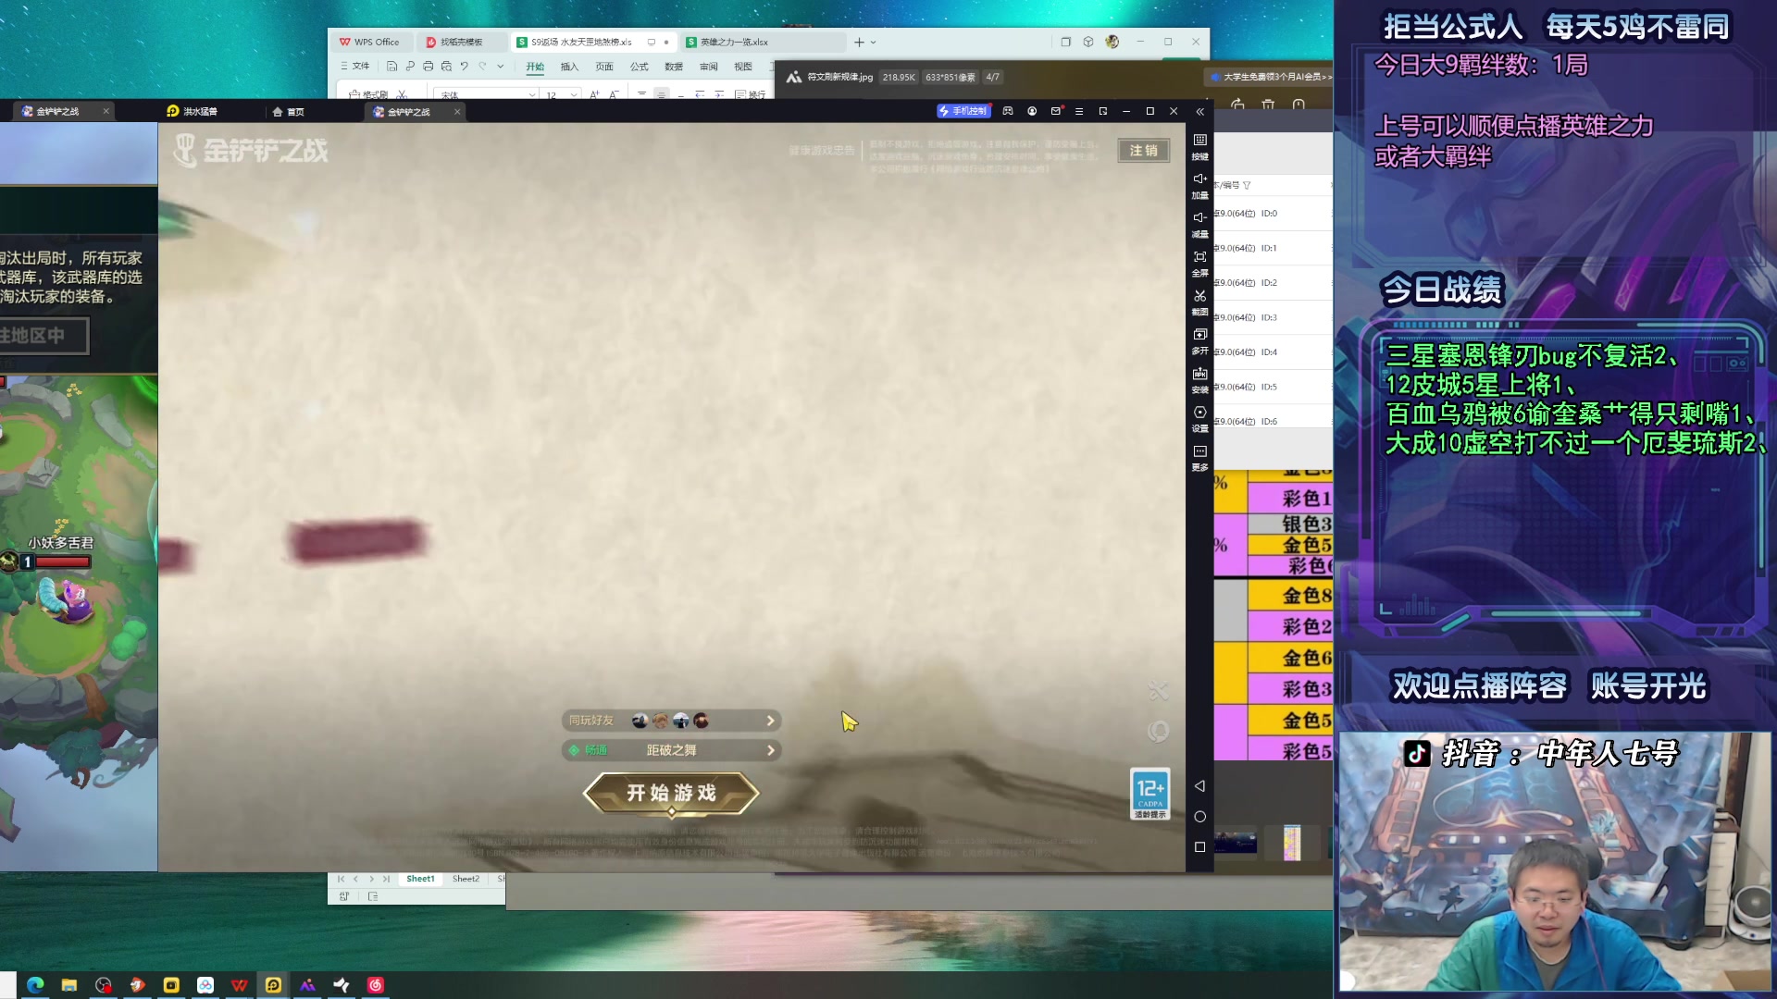The width and height of the screenshot is (1777, 999).
Task: Click the trash delete icon in image viewer
Action: pos(1268,105)
